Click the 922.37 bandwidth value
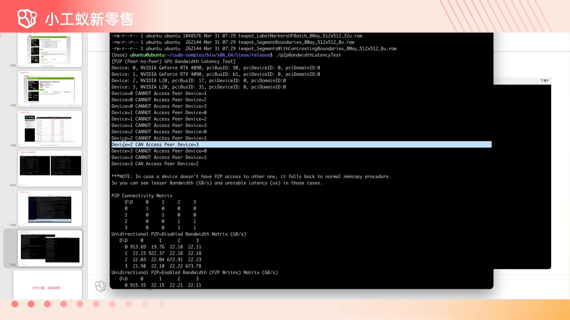The height and width of the screenshot is (320, 570). click(156, 253)
